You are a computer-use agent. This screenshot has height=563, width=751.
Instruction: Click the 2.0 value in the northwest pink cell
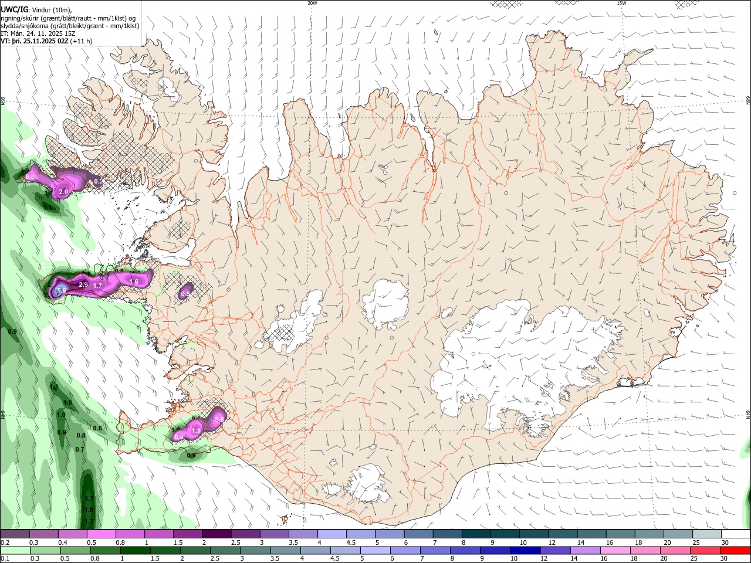64,192
